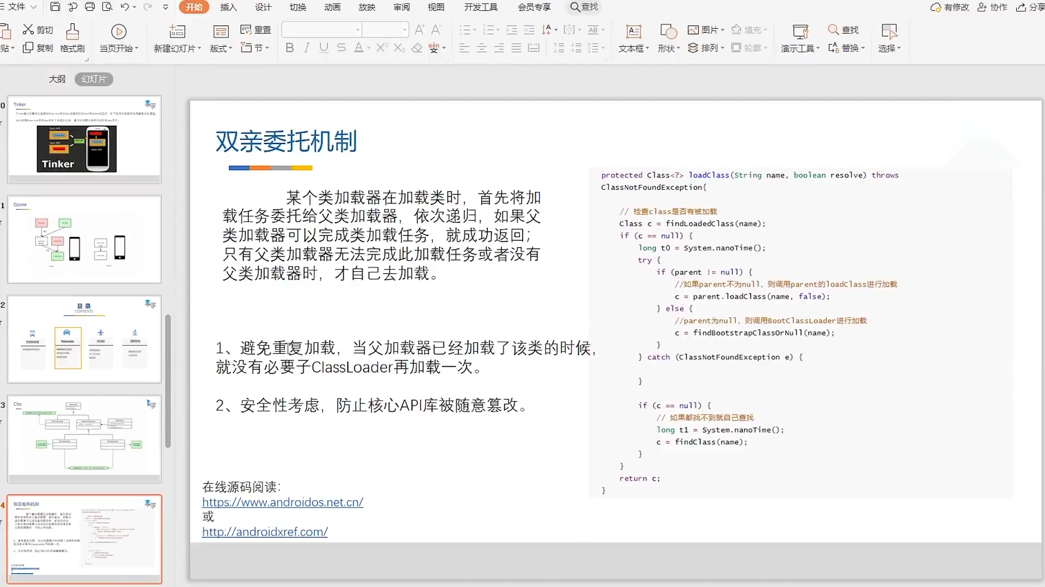Image resolution: width=1045 pixels, height=587 pixels.
Task: Insert a text box (文本框)
Action: 634,32
